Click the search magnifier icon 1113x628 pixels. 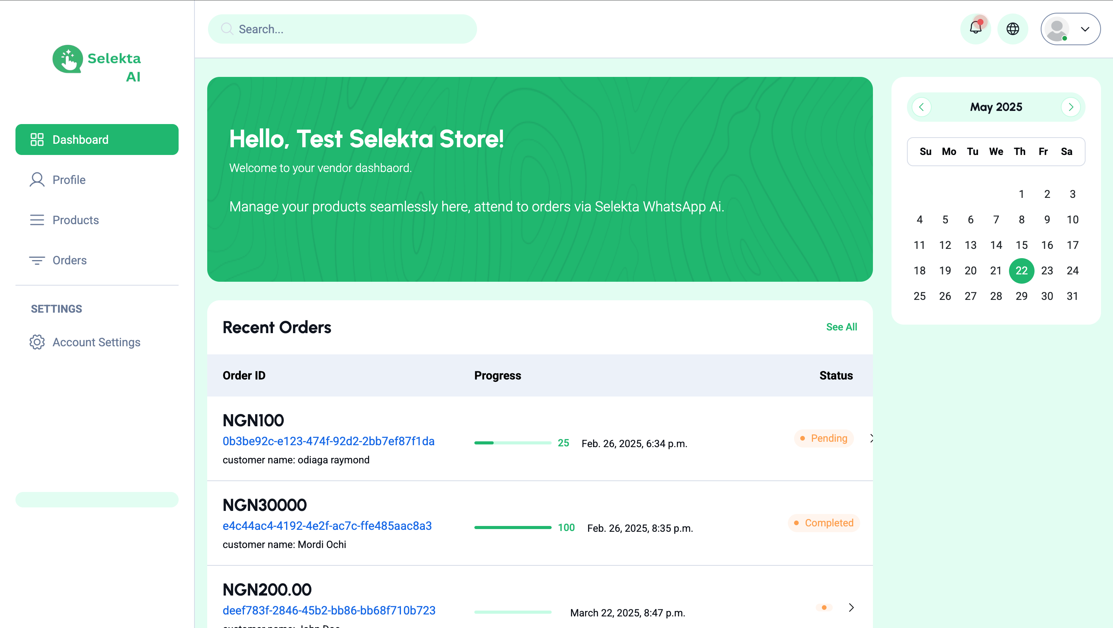[x=227, y=29]
